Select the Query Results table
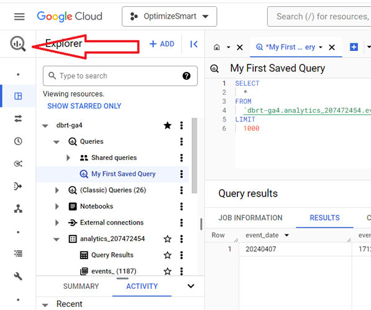The width and height of the screenshot is (371, 310). pos(112,255)
